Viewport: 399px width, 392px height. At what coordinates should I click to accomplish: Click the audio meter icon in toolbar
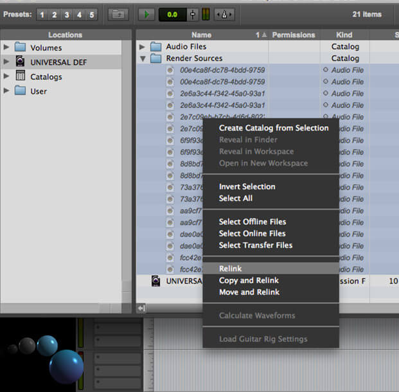coord(206,13)
